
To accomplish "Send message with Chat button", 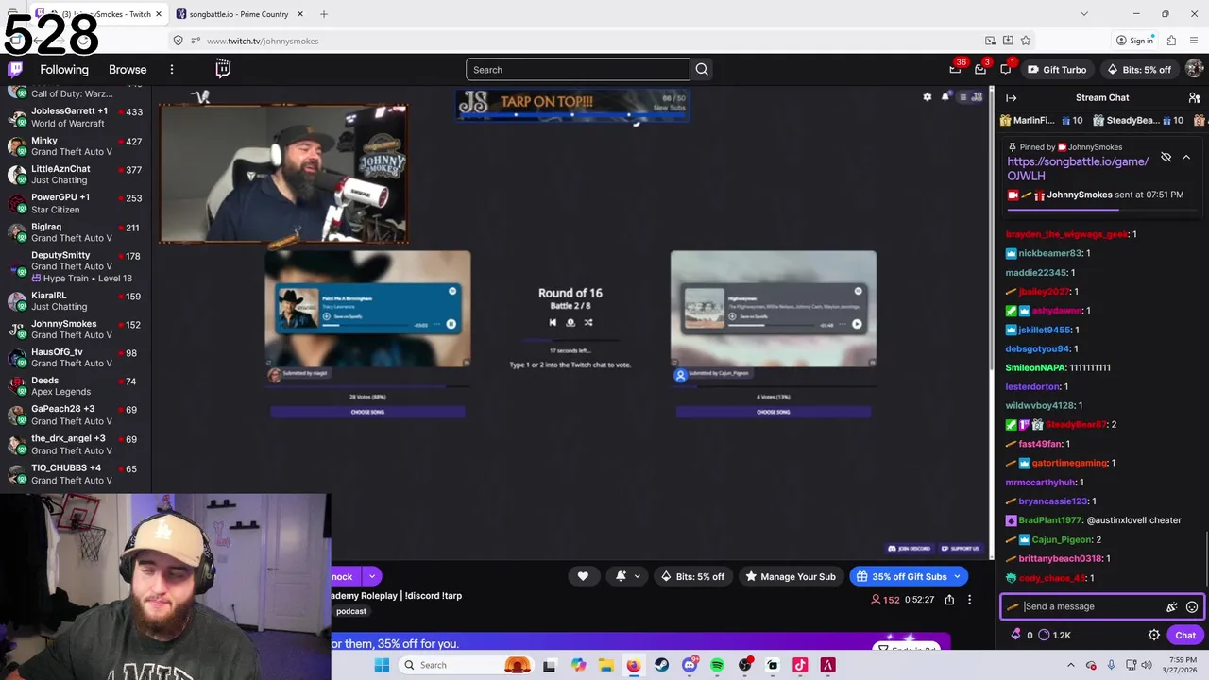I will pyautogui.click(x=1185, y=636).
